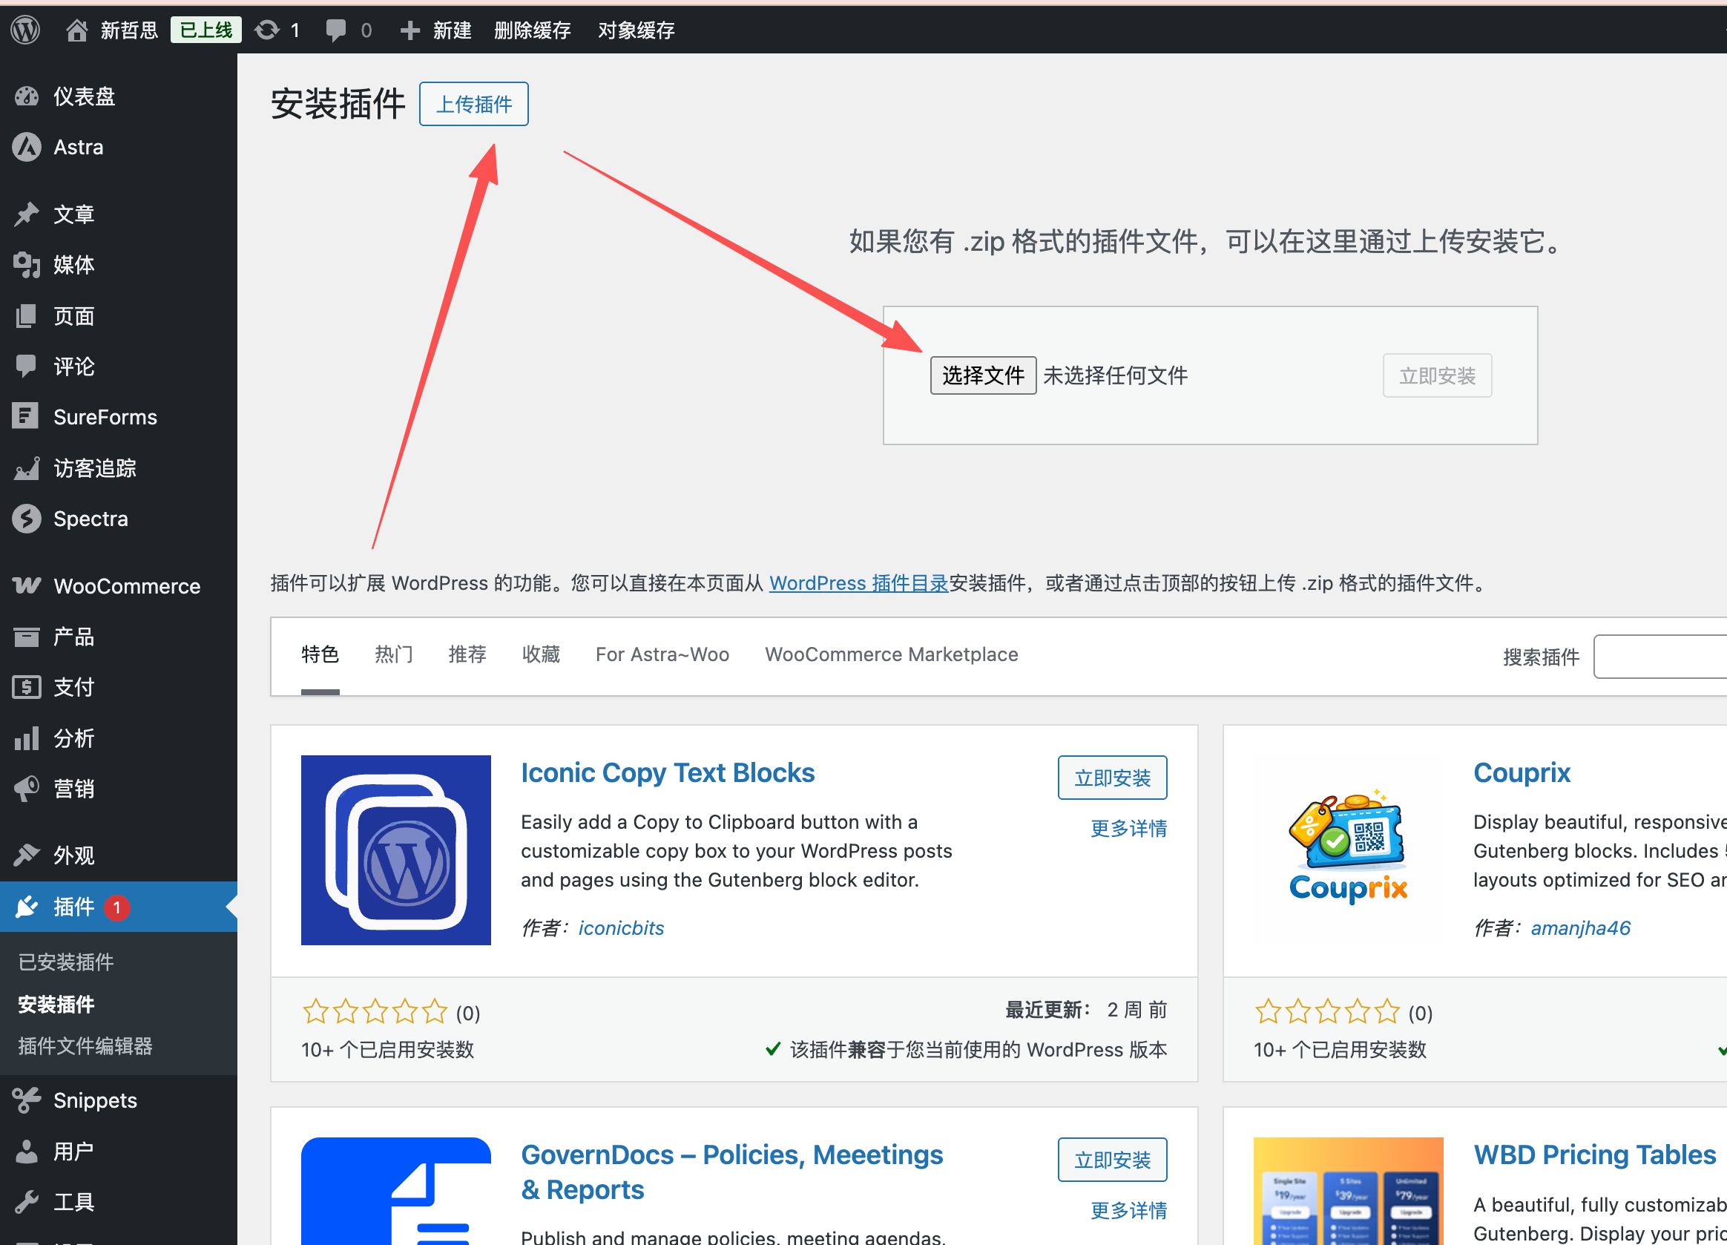Switch to WooCommerce Marketplace tab
The width and height of the screenshot is (1727, 1245).
coord(891,654)
